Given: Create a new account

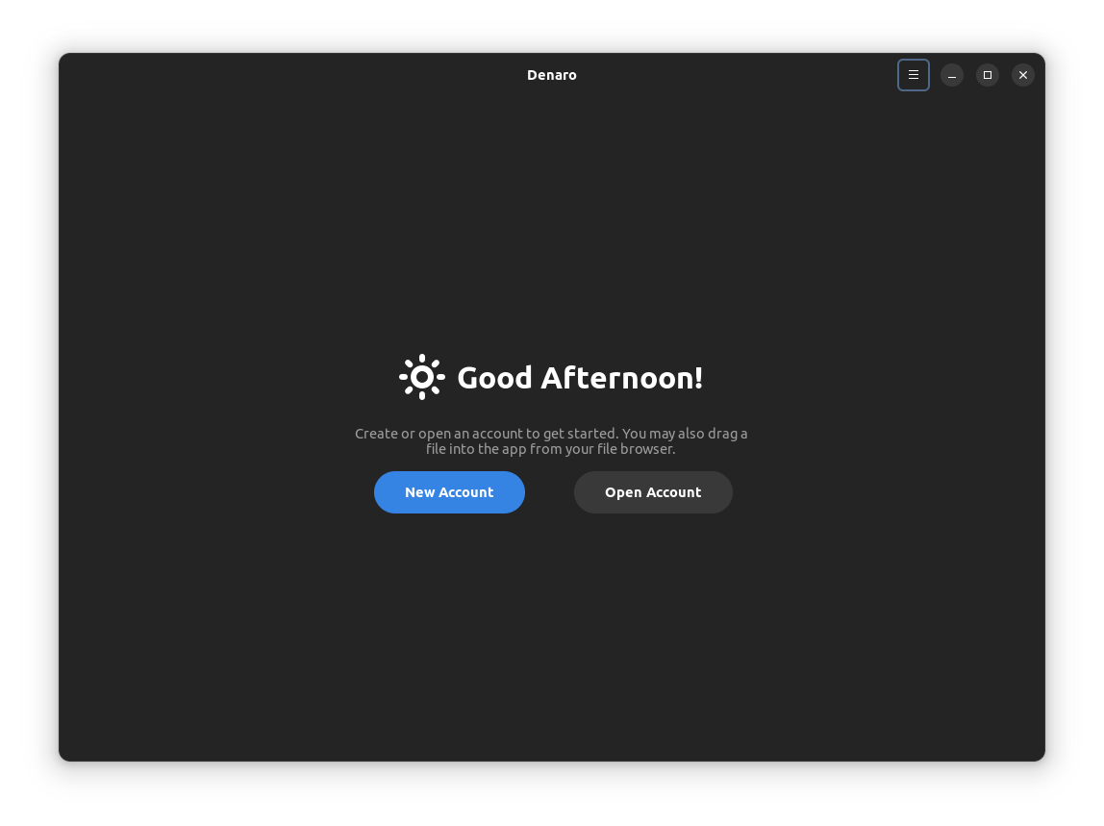Looking at the screenshot, I should (449, 492).
